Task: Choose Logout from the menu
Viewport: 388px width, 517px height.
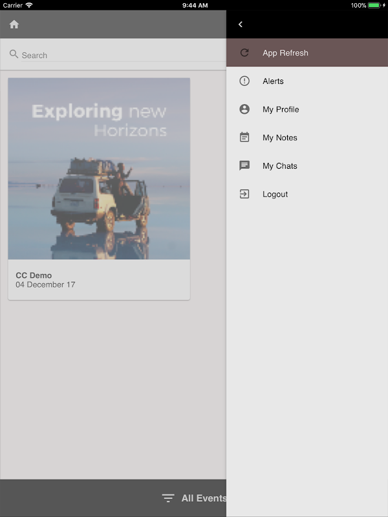Action: click(307, 195)
